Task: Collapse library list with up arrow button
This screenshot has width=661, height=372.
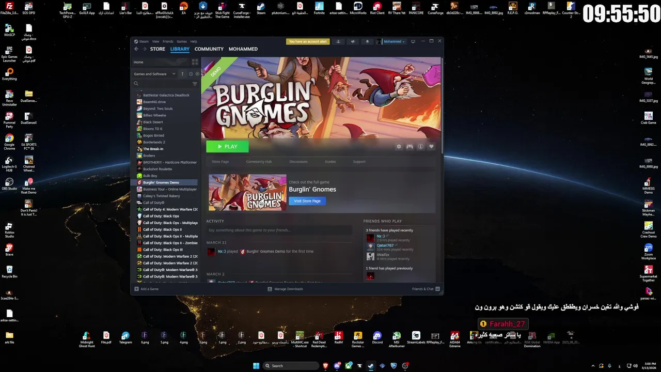Action: 182,74
